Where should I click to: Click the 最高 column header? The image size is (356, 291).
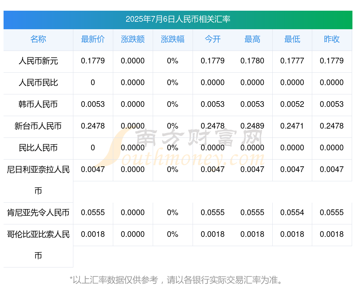252,39
